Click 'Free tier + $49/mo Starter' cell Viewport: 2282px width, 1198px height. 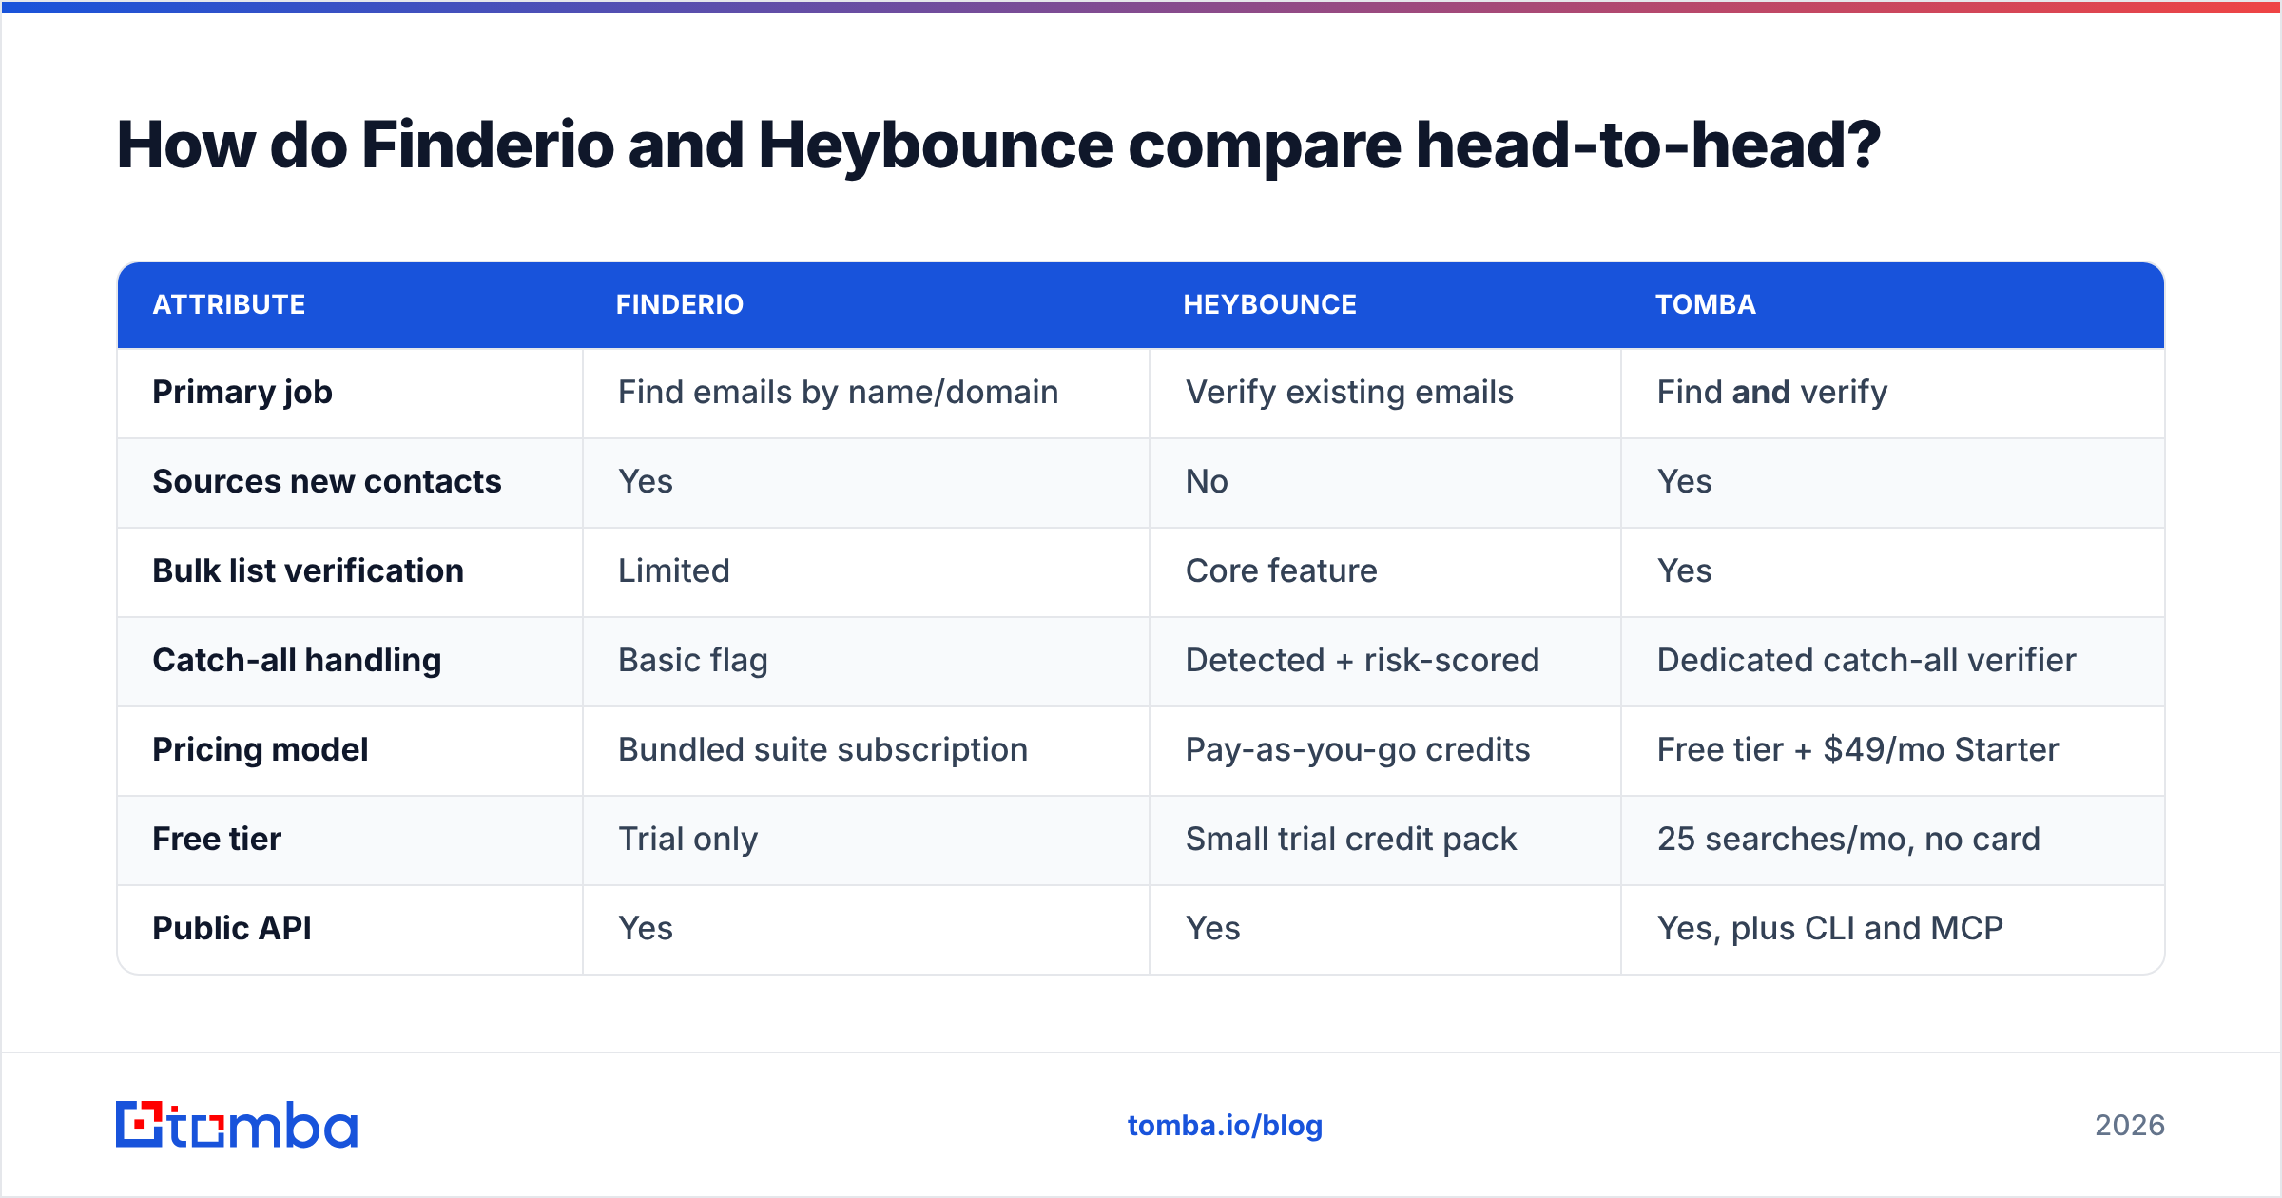tap(1858, 749)
